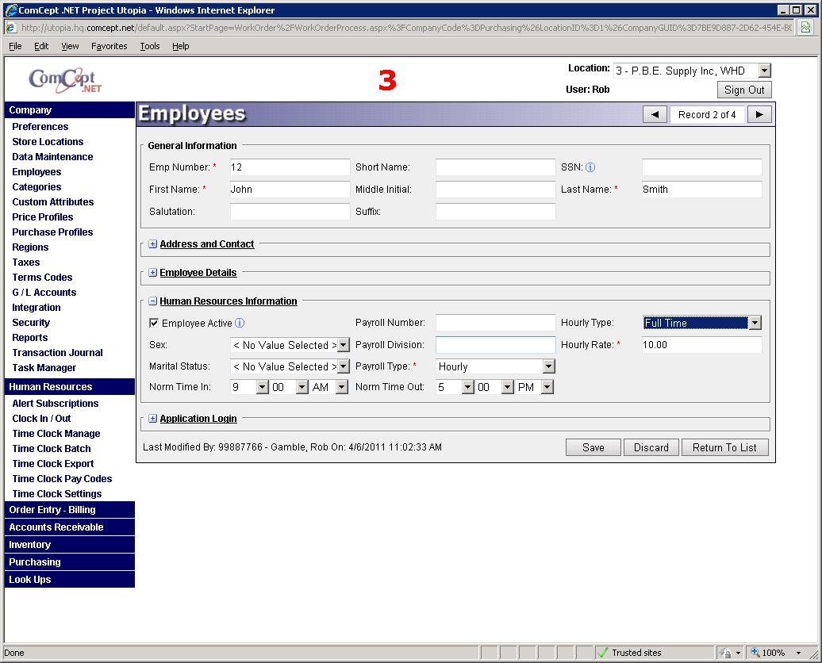Open the Favorites menu
This screenshot has height=663, width=822.
click(x=109, y=46)
